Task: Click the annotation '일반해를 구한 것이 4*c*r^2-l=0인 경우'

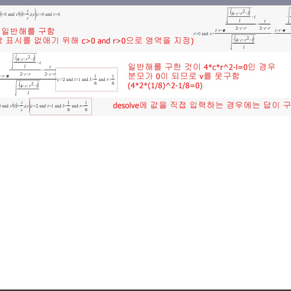Action: point(201,67)
